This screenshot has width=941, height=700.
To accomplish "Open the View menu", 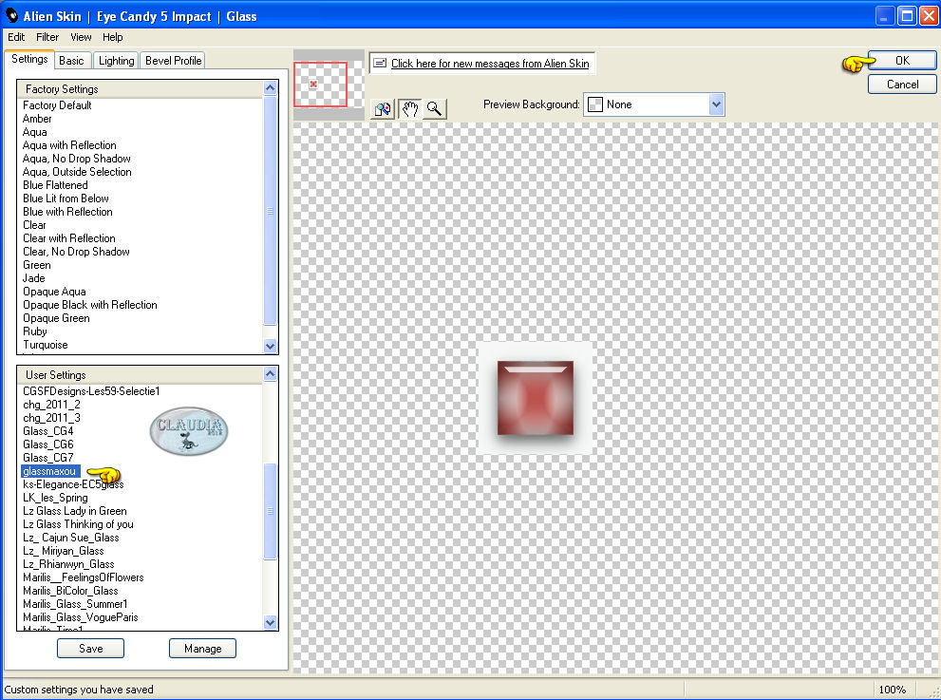I will (81, 37).
